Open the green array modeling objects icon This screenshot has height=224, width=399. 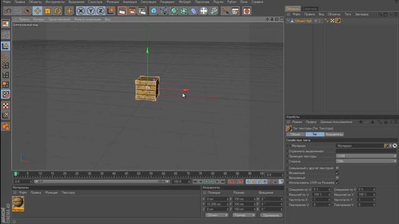pos(184,11)
